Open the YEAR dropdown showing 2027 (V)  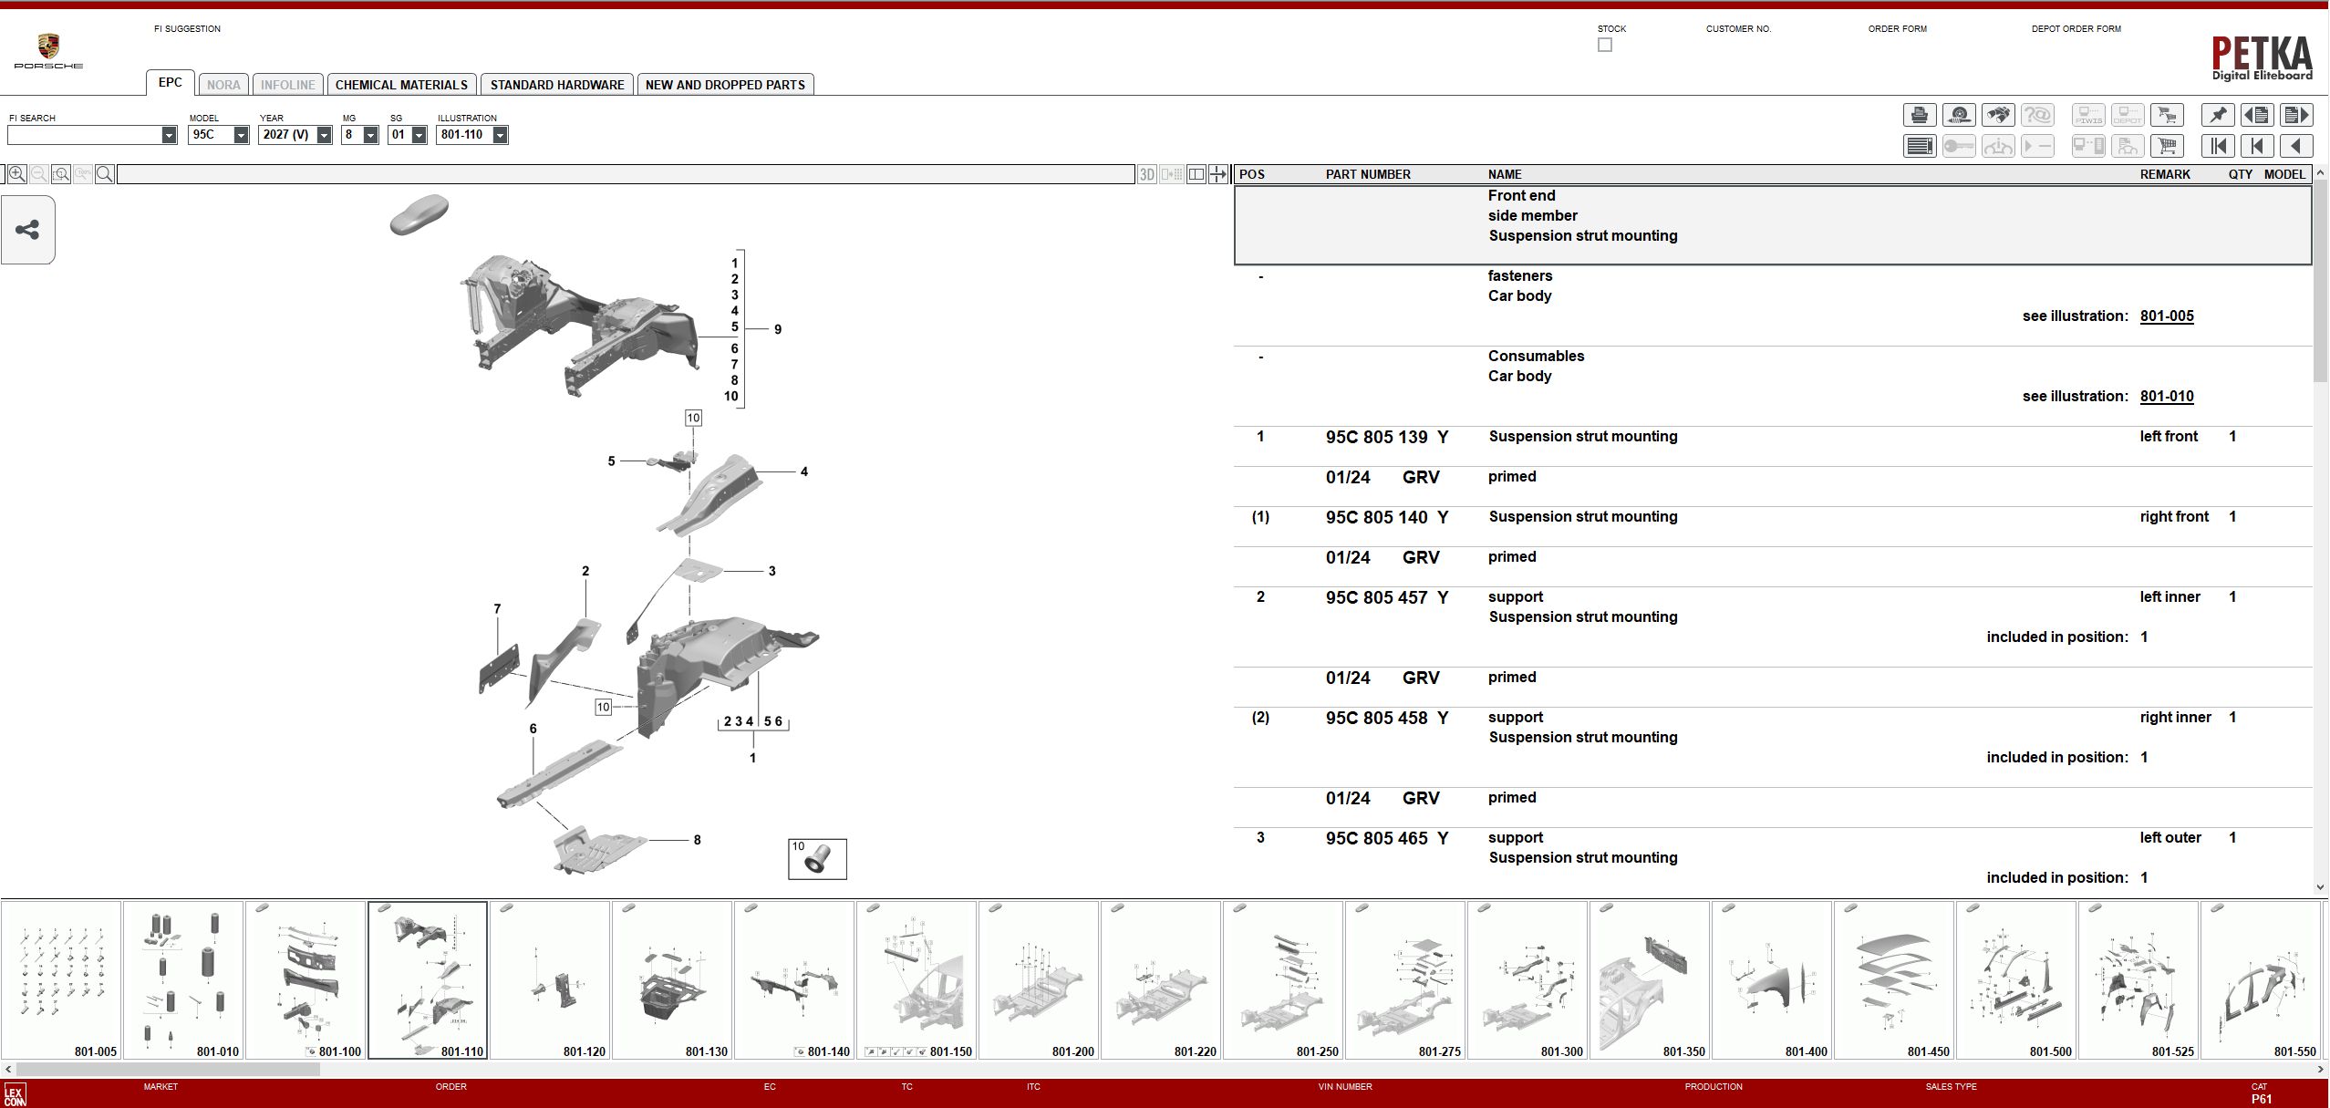pyautogui.click(x=324, y=135)
